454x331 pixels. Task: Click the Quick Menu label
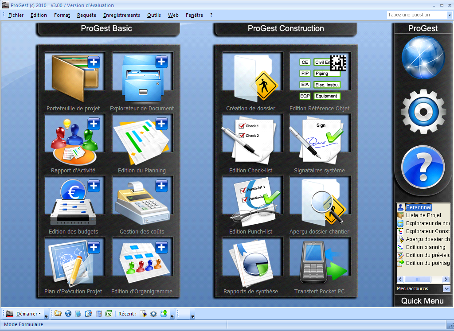pyautogui.click(x=423, y=301)
